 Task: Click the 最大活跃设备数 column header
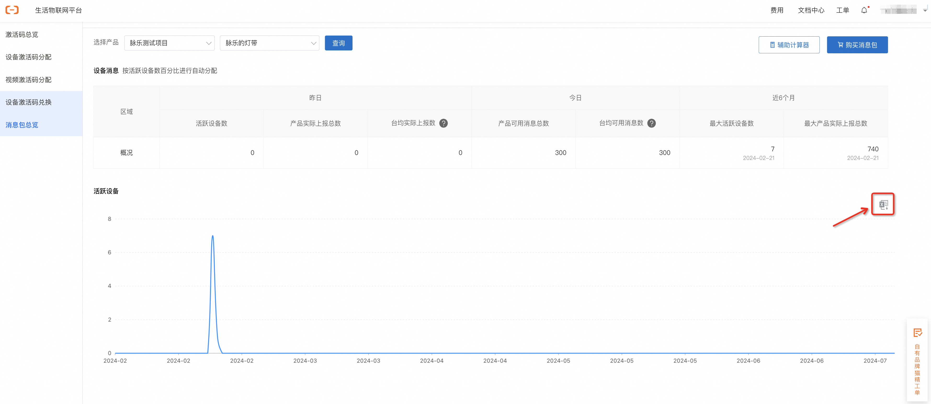(731, 124)
